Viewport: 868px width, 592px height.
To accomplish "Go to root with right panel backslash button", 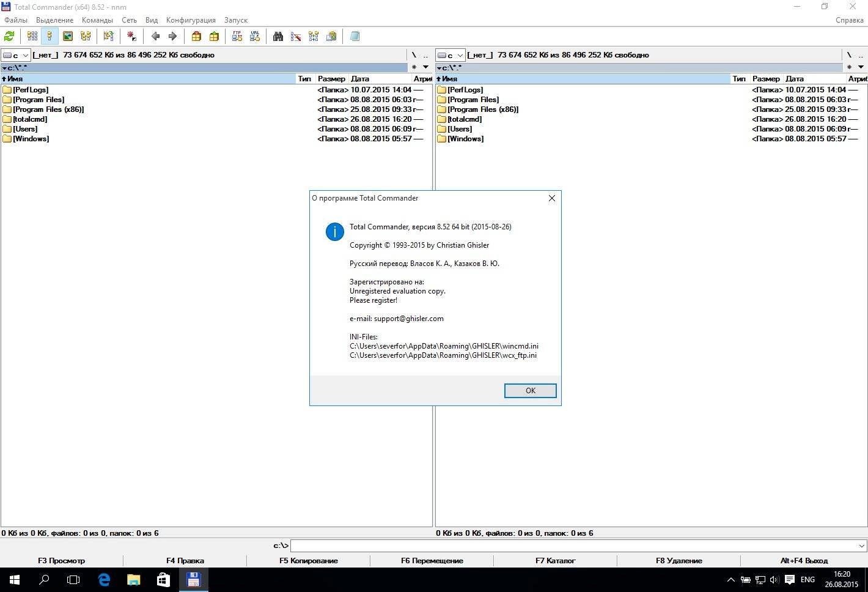I will tap(849, 55).
